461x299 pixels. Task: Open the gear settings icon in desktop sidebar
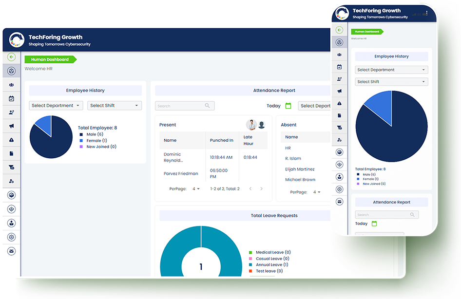tap(12, 237)
